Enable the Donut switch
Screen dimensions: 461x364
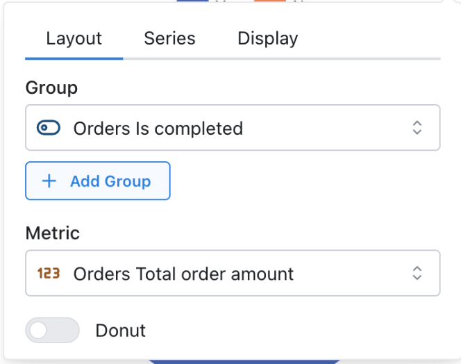coord(52,330)
